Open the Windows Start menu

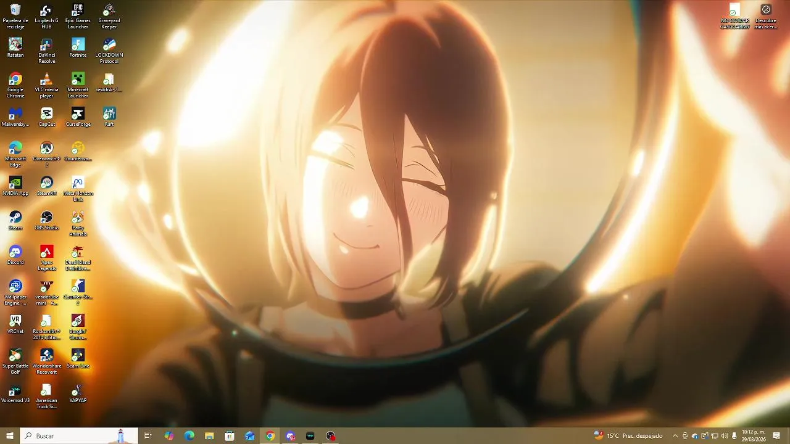click(x=10, y=436)
